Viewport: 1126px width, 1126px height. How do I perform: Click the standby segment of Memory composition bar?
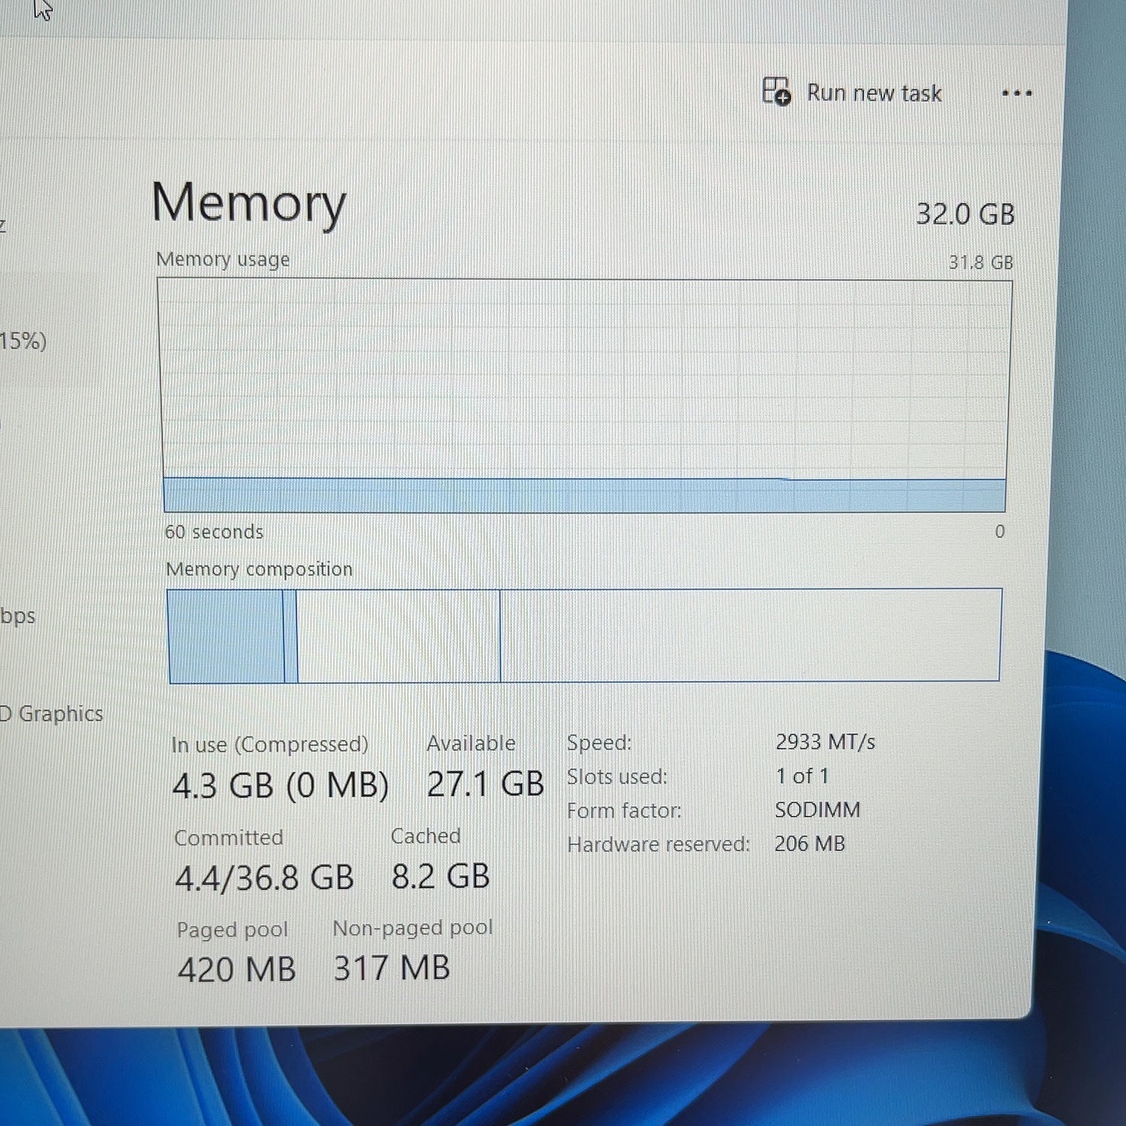pos(399,637)
